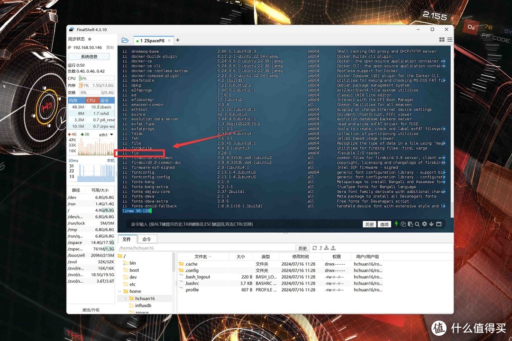Open the connection manager folder icon
The width and height of the screenshot is (512, 341).
point(125,40)
